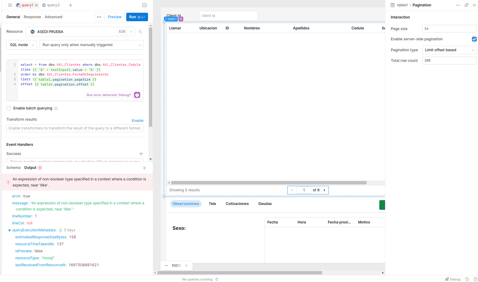This screenshot has height=282, width=478.
Task: Close the query1 tab
Action: click(x=36, y=5)
